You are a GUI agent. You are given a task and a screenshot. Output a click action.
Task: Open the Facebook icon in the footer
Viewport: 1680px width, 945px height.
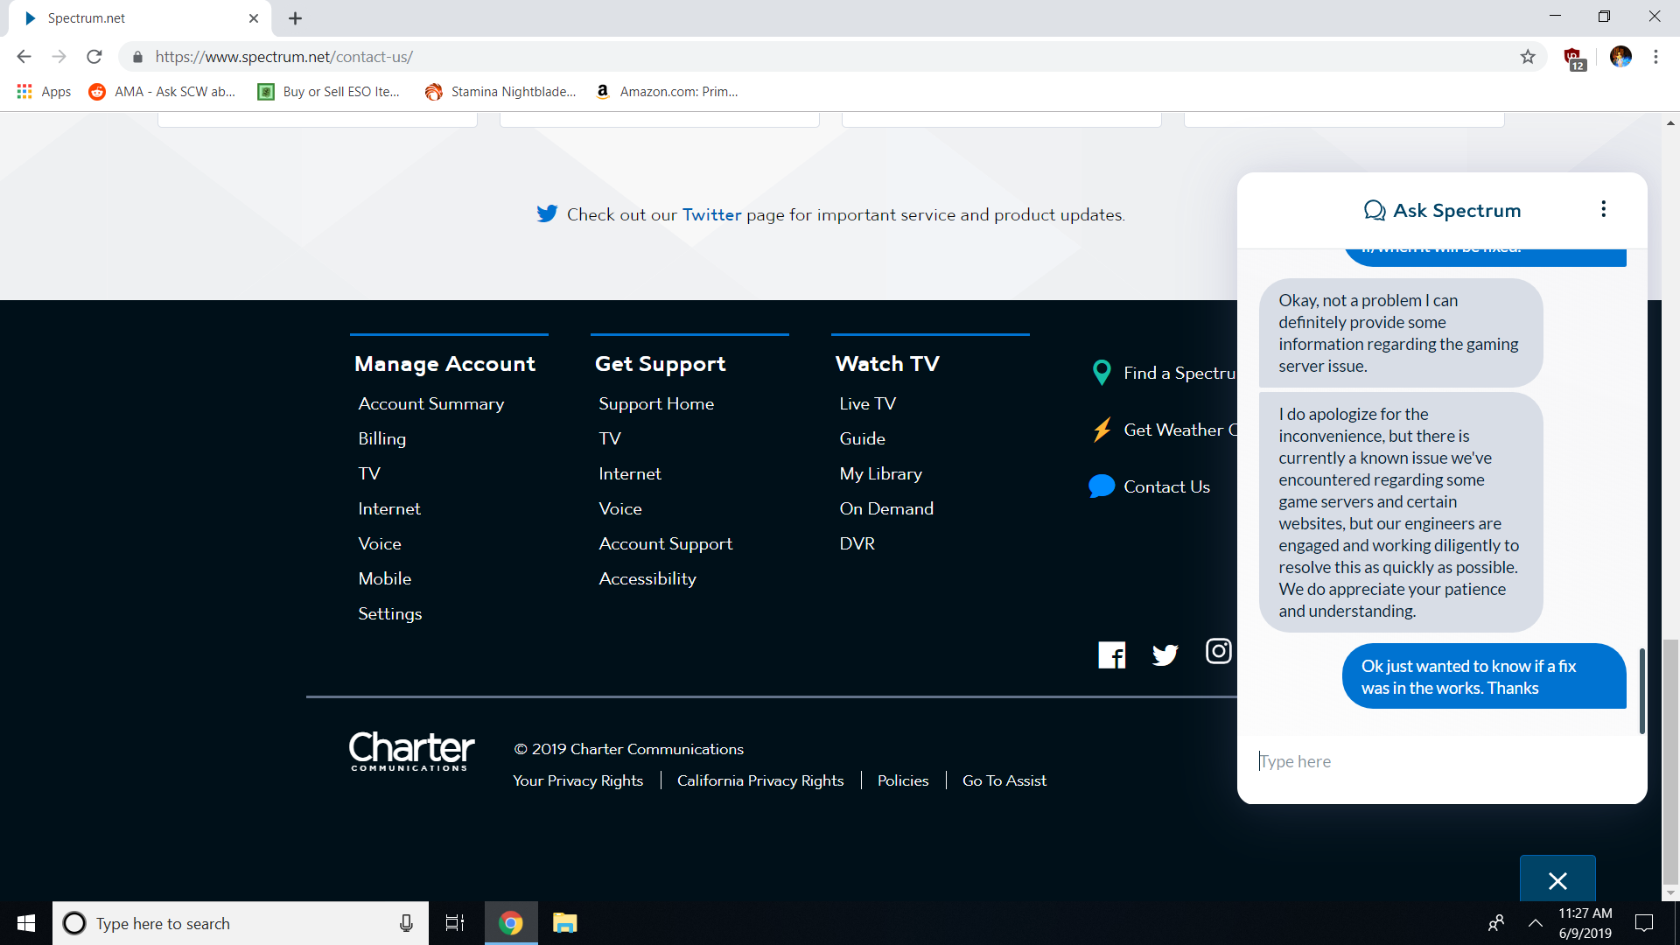tap(1112, 654)
